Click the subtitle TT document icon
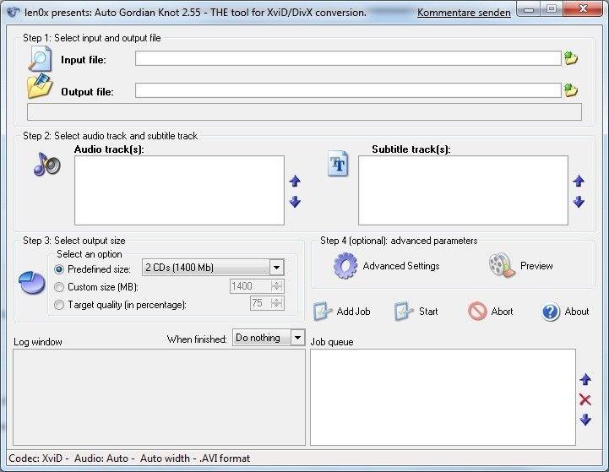 [x=338, y=164]
